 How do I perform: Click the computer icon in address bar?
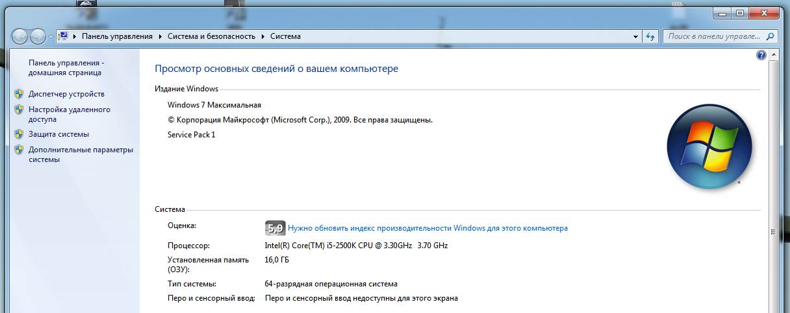pyautogui.click(x=64, y=36)
